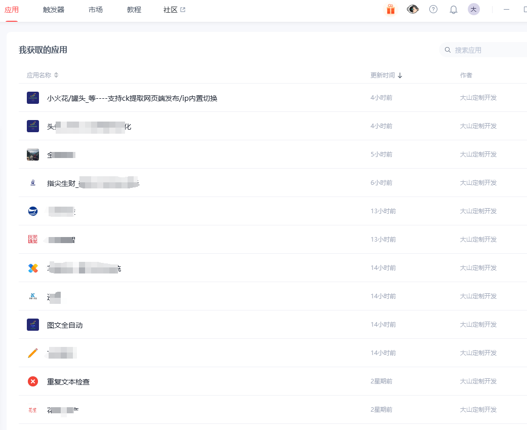Viewport: 527px width, 430px height.
Task: Click 花生 red text app icon
Action: click(32, 410)
